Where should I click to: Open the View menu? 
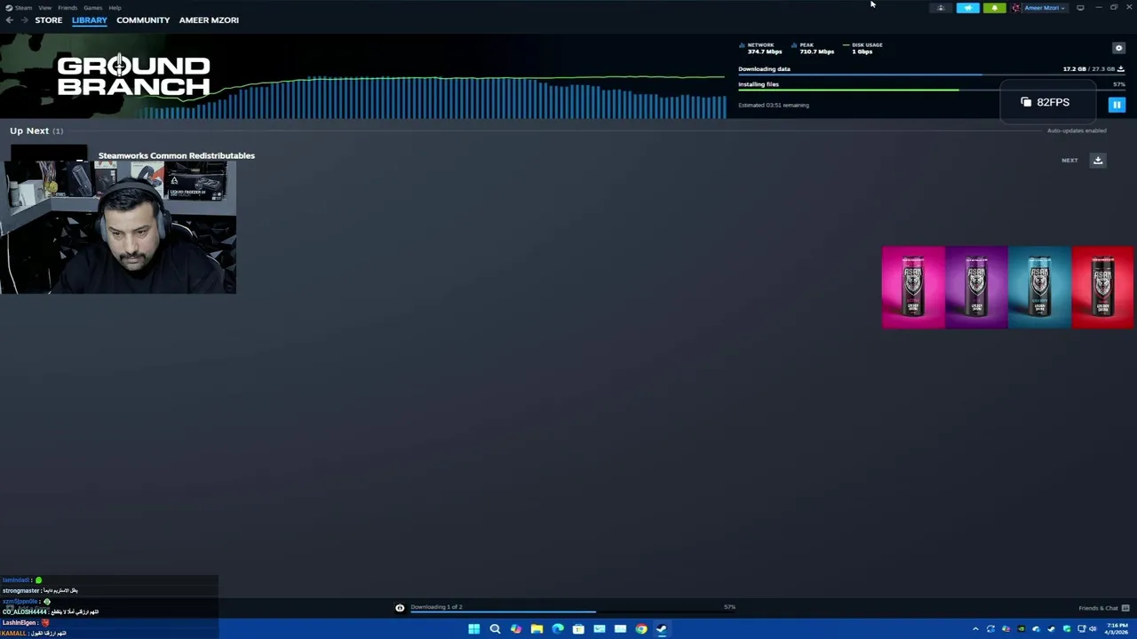(x=44, y=7)
